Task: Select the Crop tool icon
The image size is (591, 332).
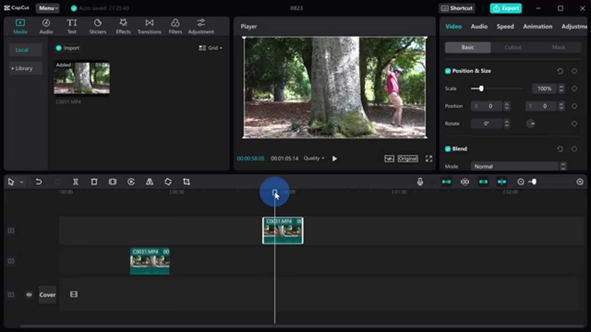Action: 187,182
